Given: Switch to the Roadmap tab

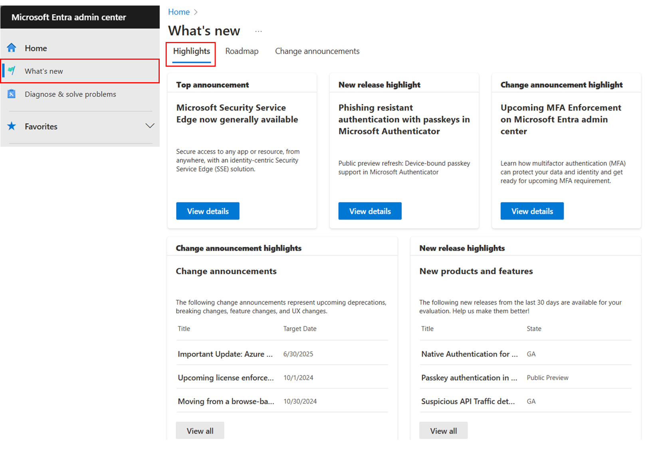Looking at the screenshot, I should [x=242, y=51].
